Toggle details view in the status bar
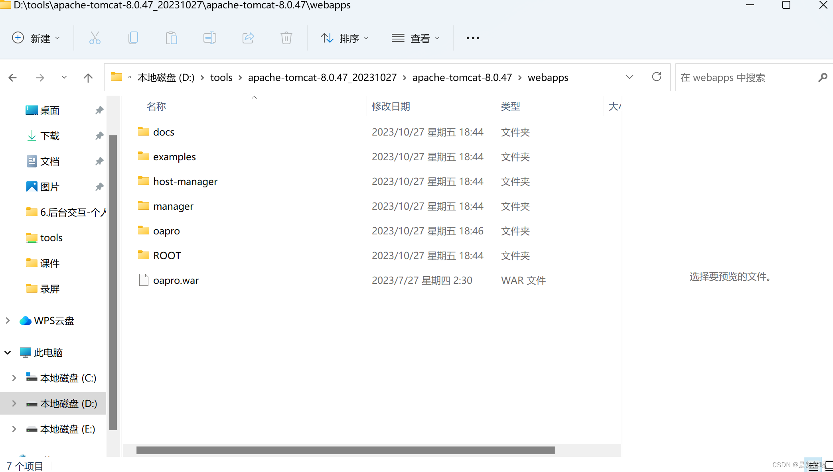This screenshot has width=833, height=472. [x=812, y=464]
